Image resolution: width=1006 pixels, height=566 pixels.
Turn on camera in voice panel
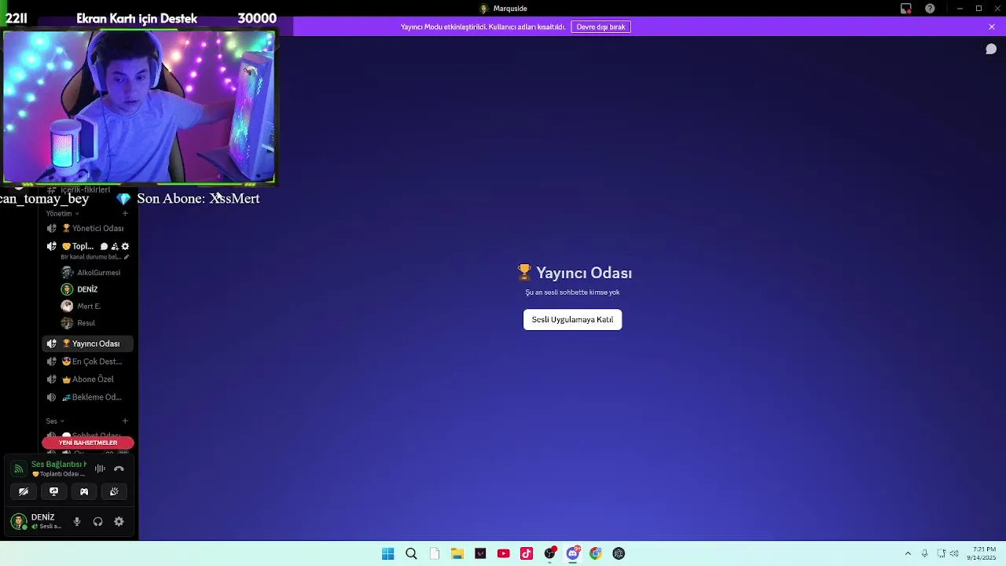tap(24, 491)
